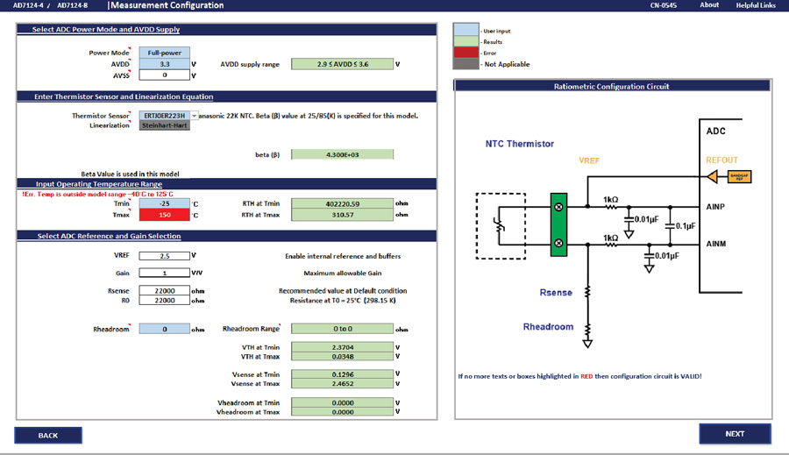Click the AVSS 0 input field
Screen dimensions: 789x455
pyautogui.click(x=165, y=75)
